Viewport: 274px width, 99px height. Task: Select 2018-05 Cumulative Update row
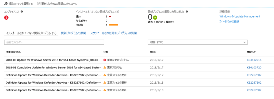(139, 67)
